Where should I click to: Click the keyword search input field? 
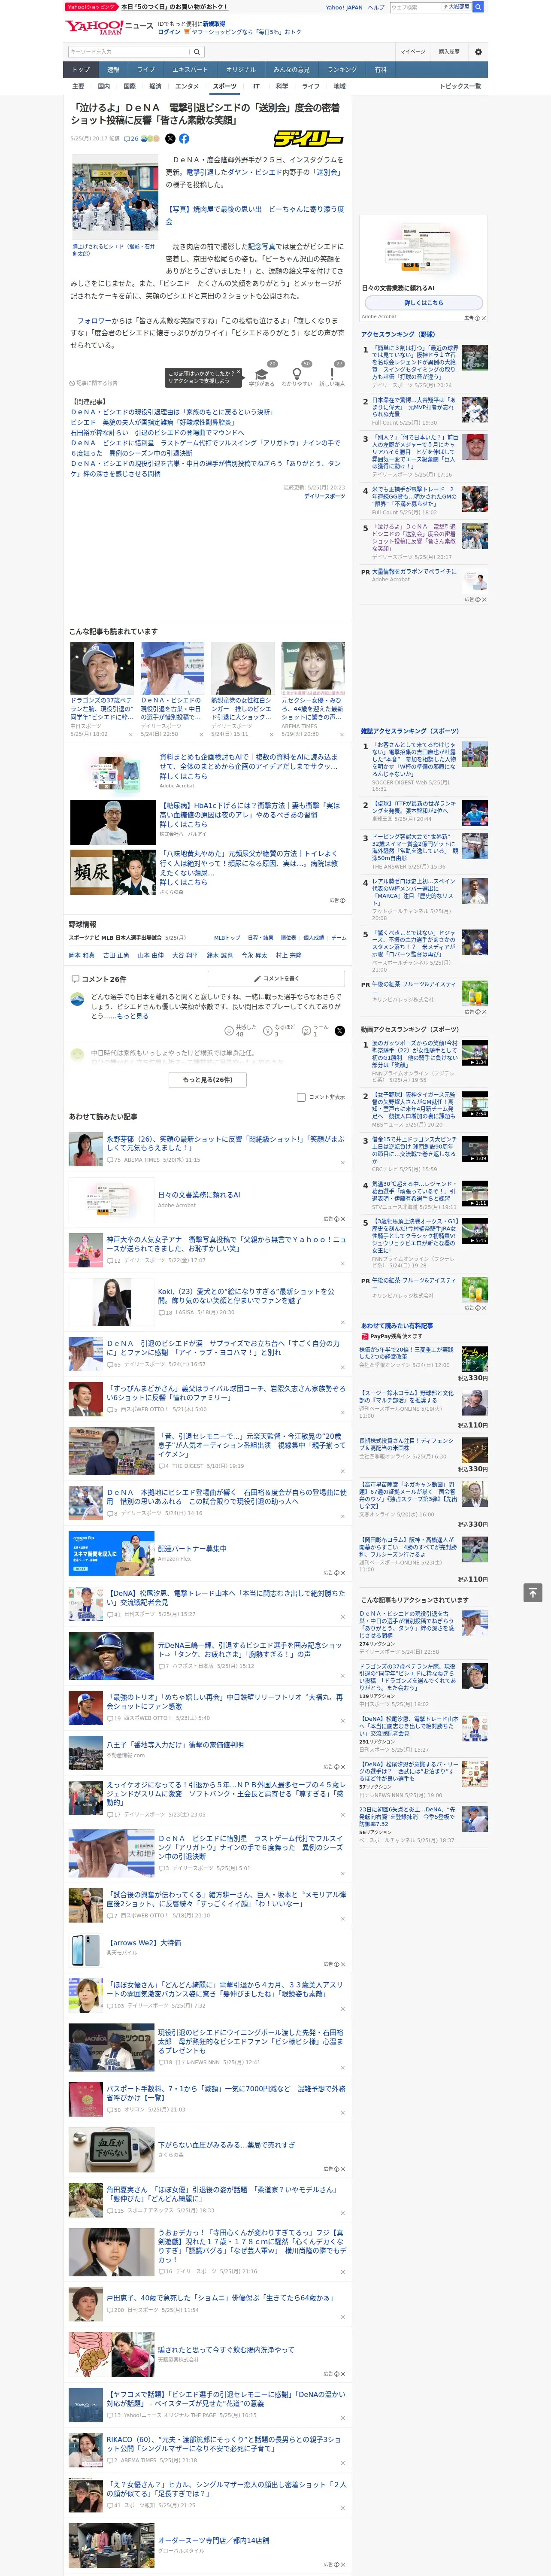click(129, 52)
